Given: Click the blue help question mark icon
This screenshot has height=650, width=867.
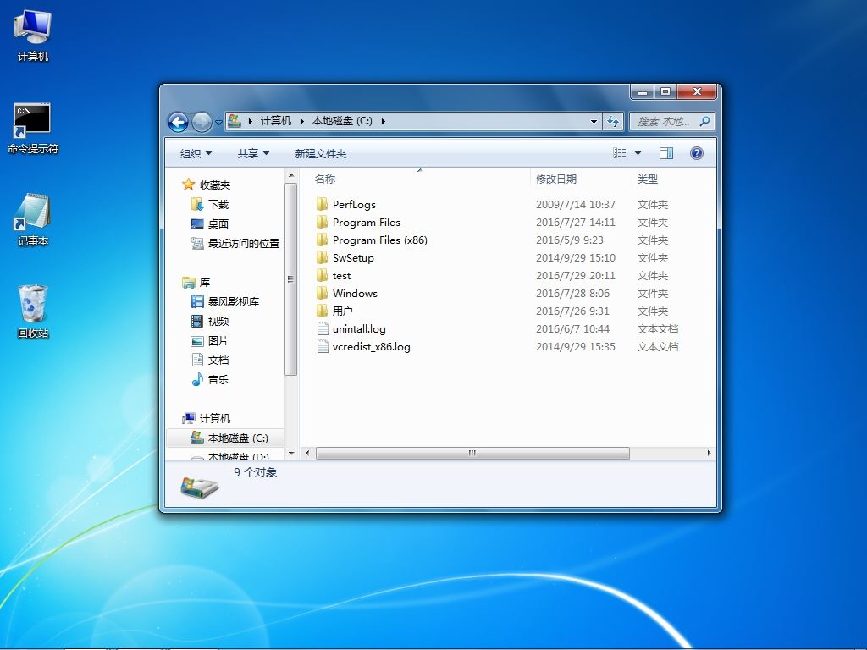Looking at the screenshot, I should 697,153.
